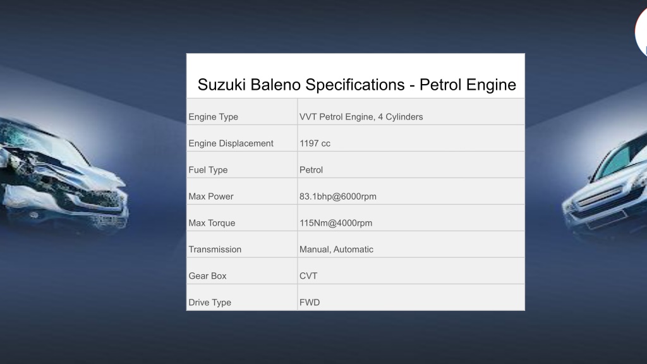Select the VVT Petrol Engine, 4 Cylinders cell

(x=411, y=112)
